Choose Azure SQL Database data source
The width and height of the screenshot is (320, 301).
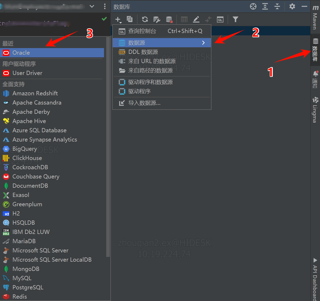click(52, 130)
